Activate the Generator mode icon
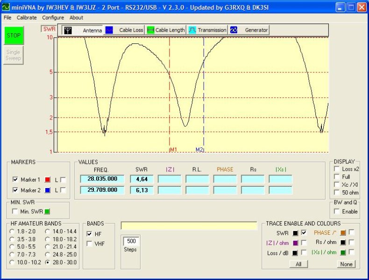369x280 pixels. pos(234,30)
